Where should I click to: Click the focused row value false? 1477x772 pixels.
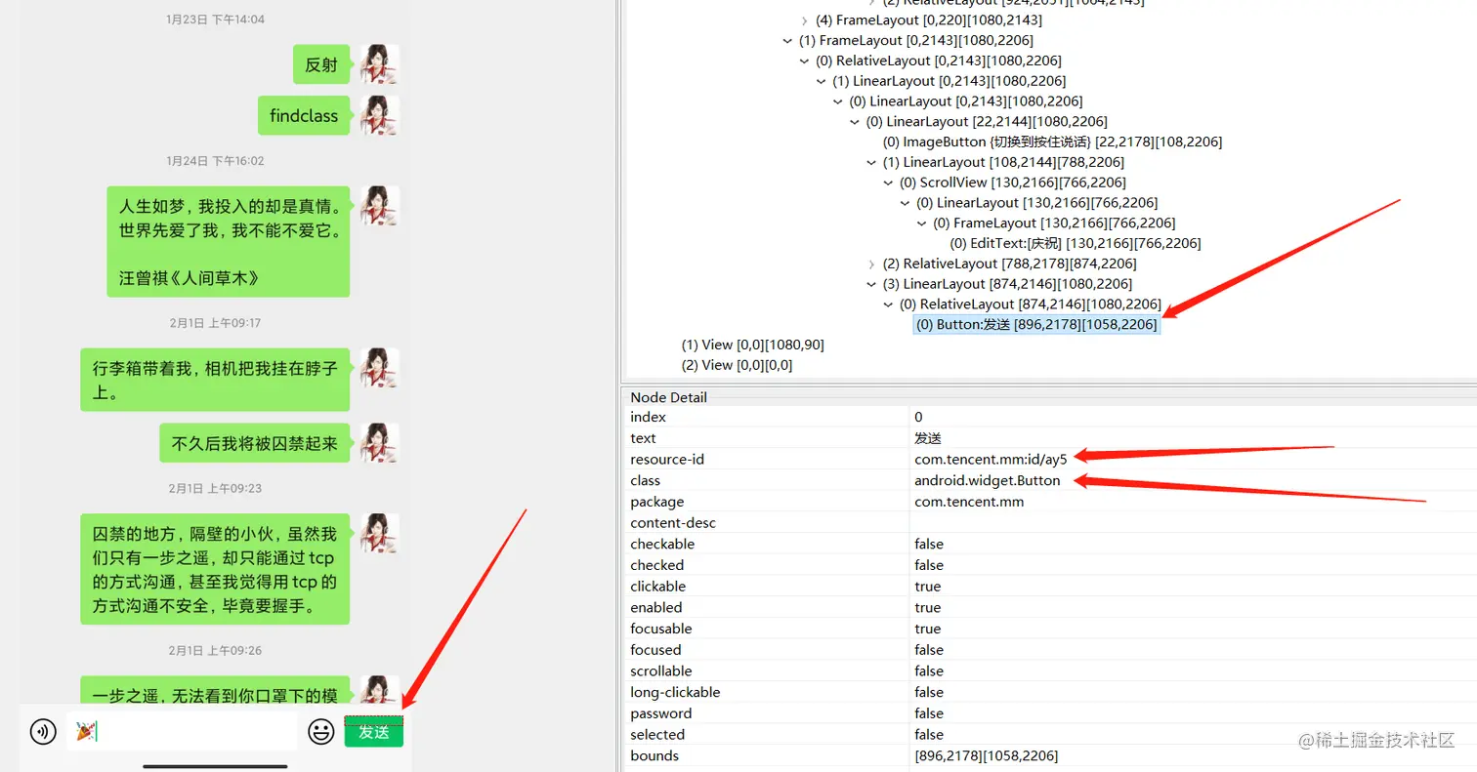[x=929, y=650]
